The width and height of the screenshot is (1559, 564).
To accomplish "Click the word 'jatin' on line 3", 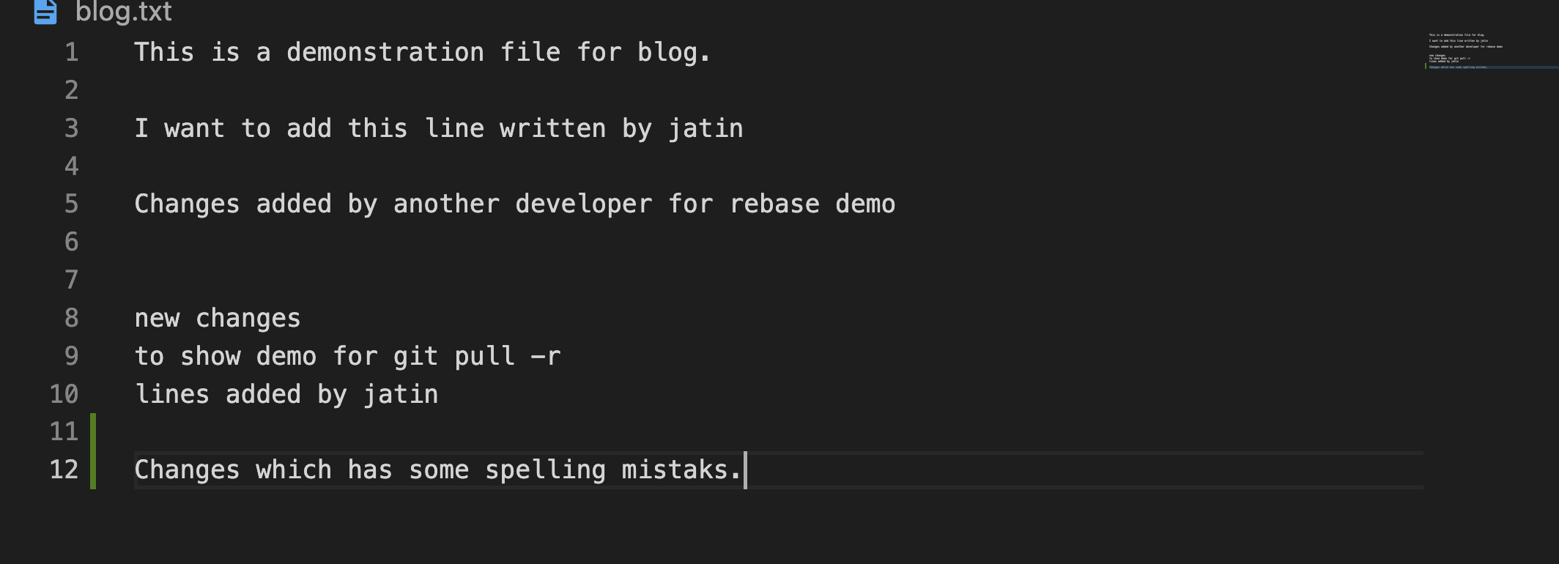I will pos(706,128).
